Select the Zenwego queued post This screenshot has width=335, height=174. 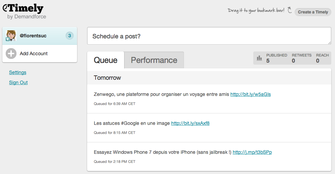161,95
